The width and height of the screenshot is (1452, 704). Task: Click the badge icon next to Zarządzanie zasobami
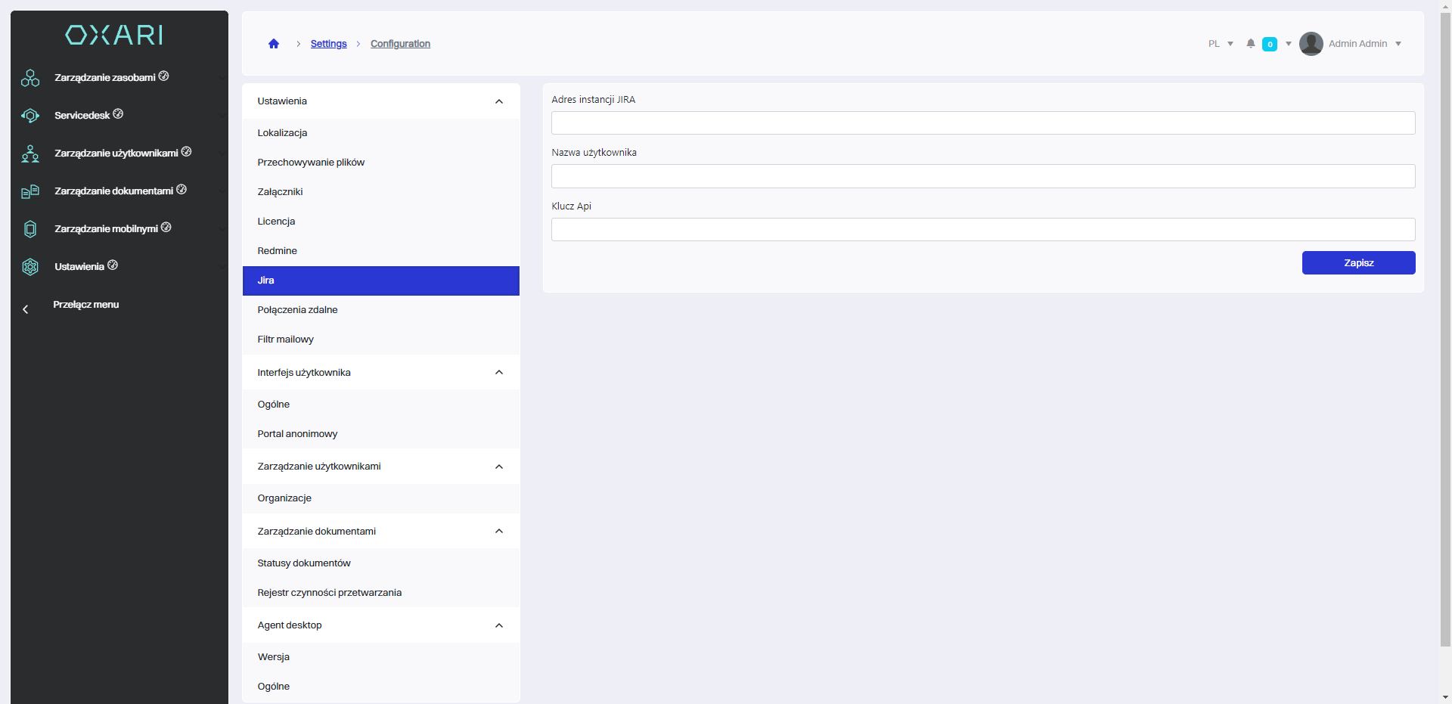[x=163, y=76]
